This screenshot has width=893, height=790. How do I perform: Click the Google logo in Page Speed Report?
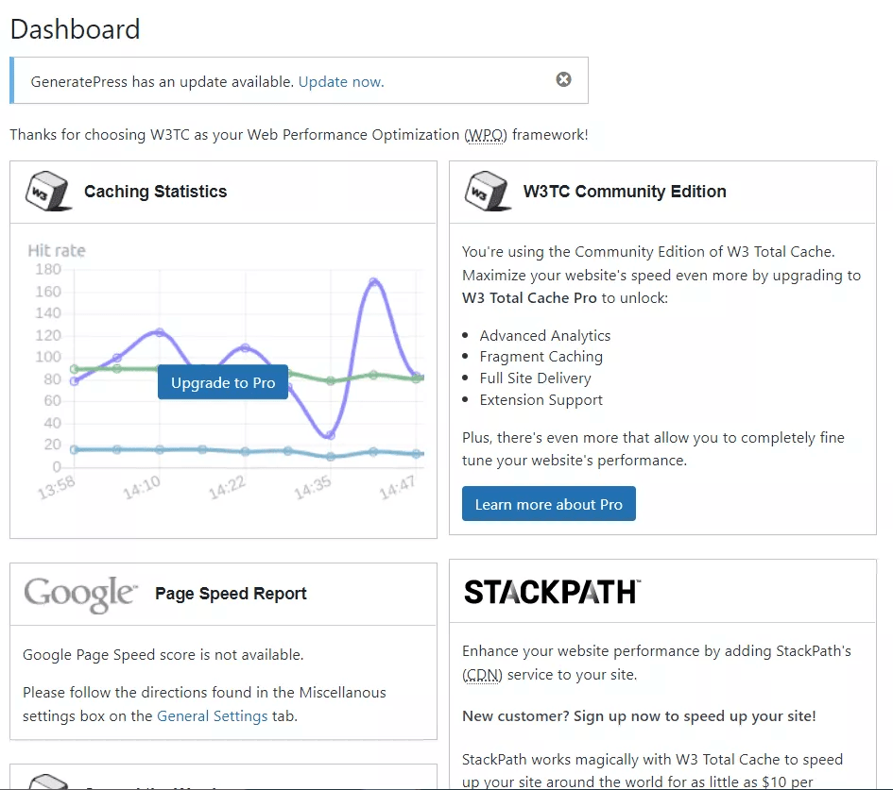click(80, 594)
